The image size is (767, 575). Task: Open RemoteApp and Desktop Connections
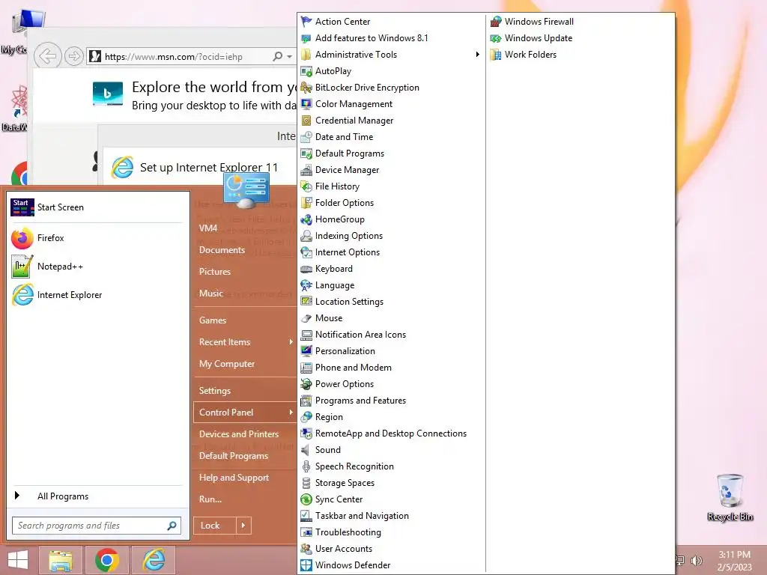tap(391, 433)
